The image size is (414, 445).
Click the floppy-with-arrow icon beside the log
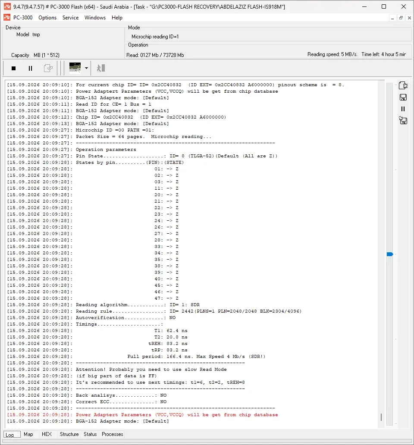(403, 121)
